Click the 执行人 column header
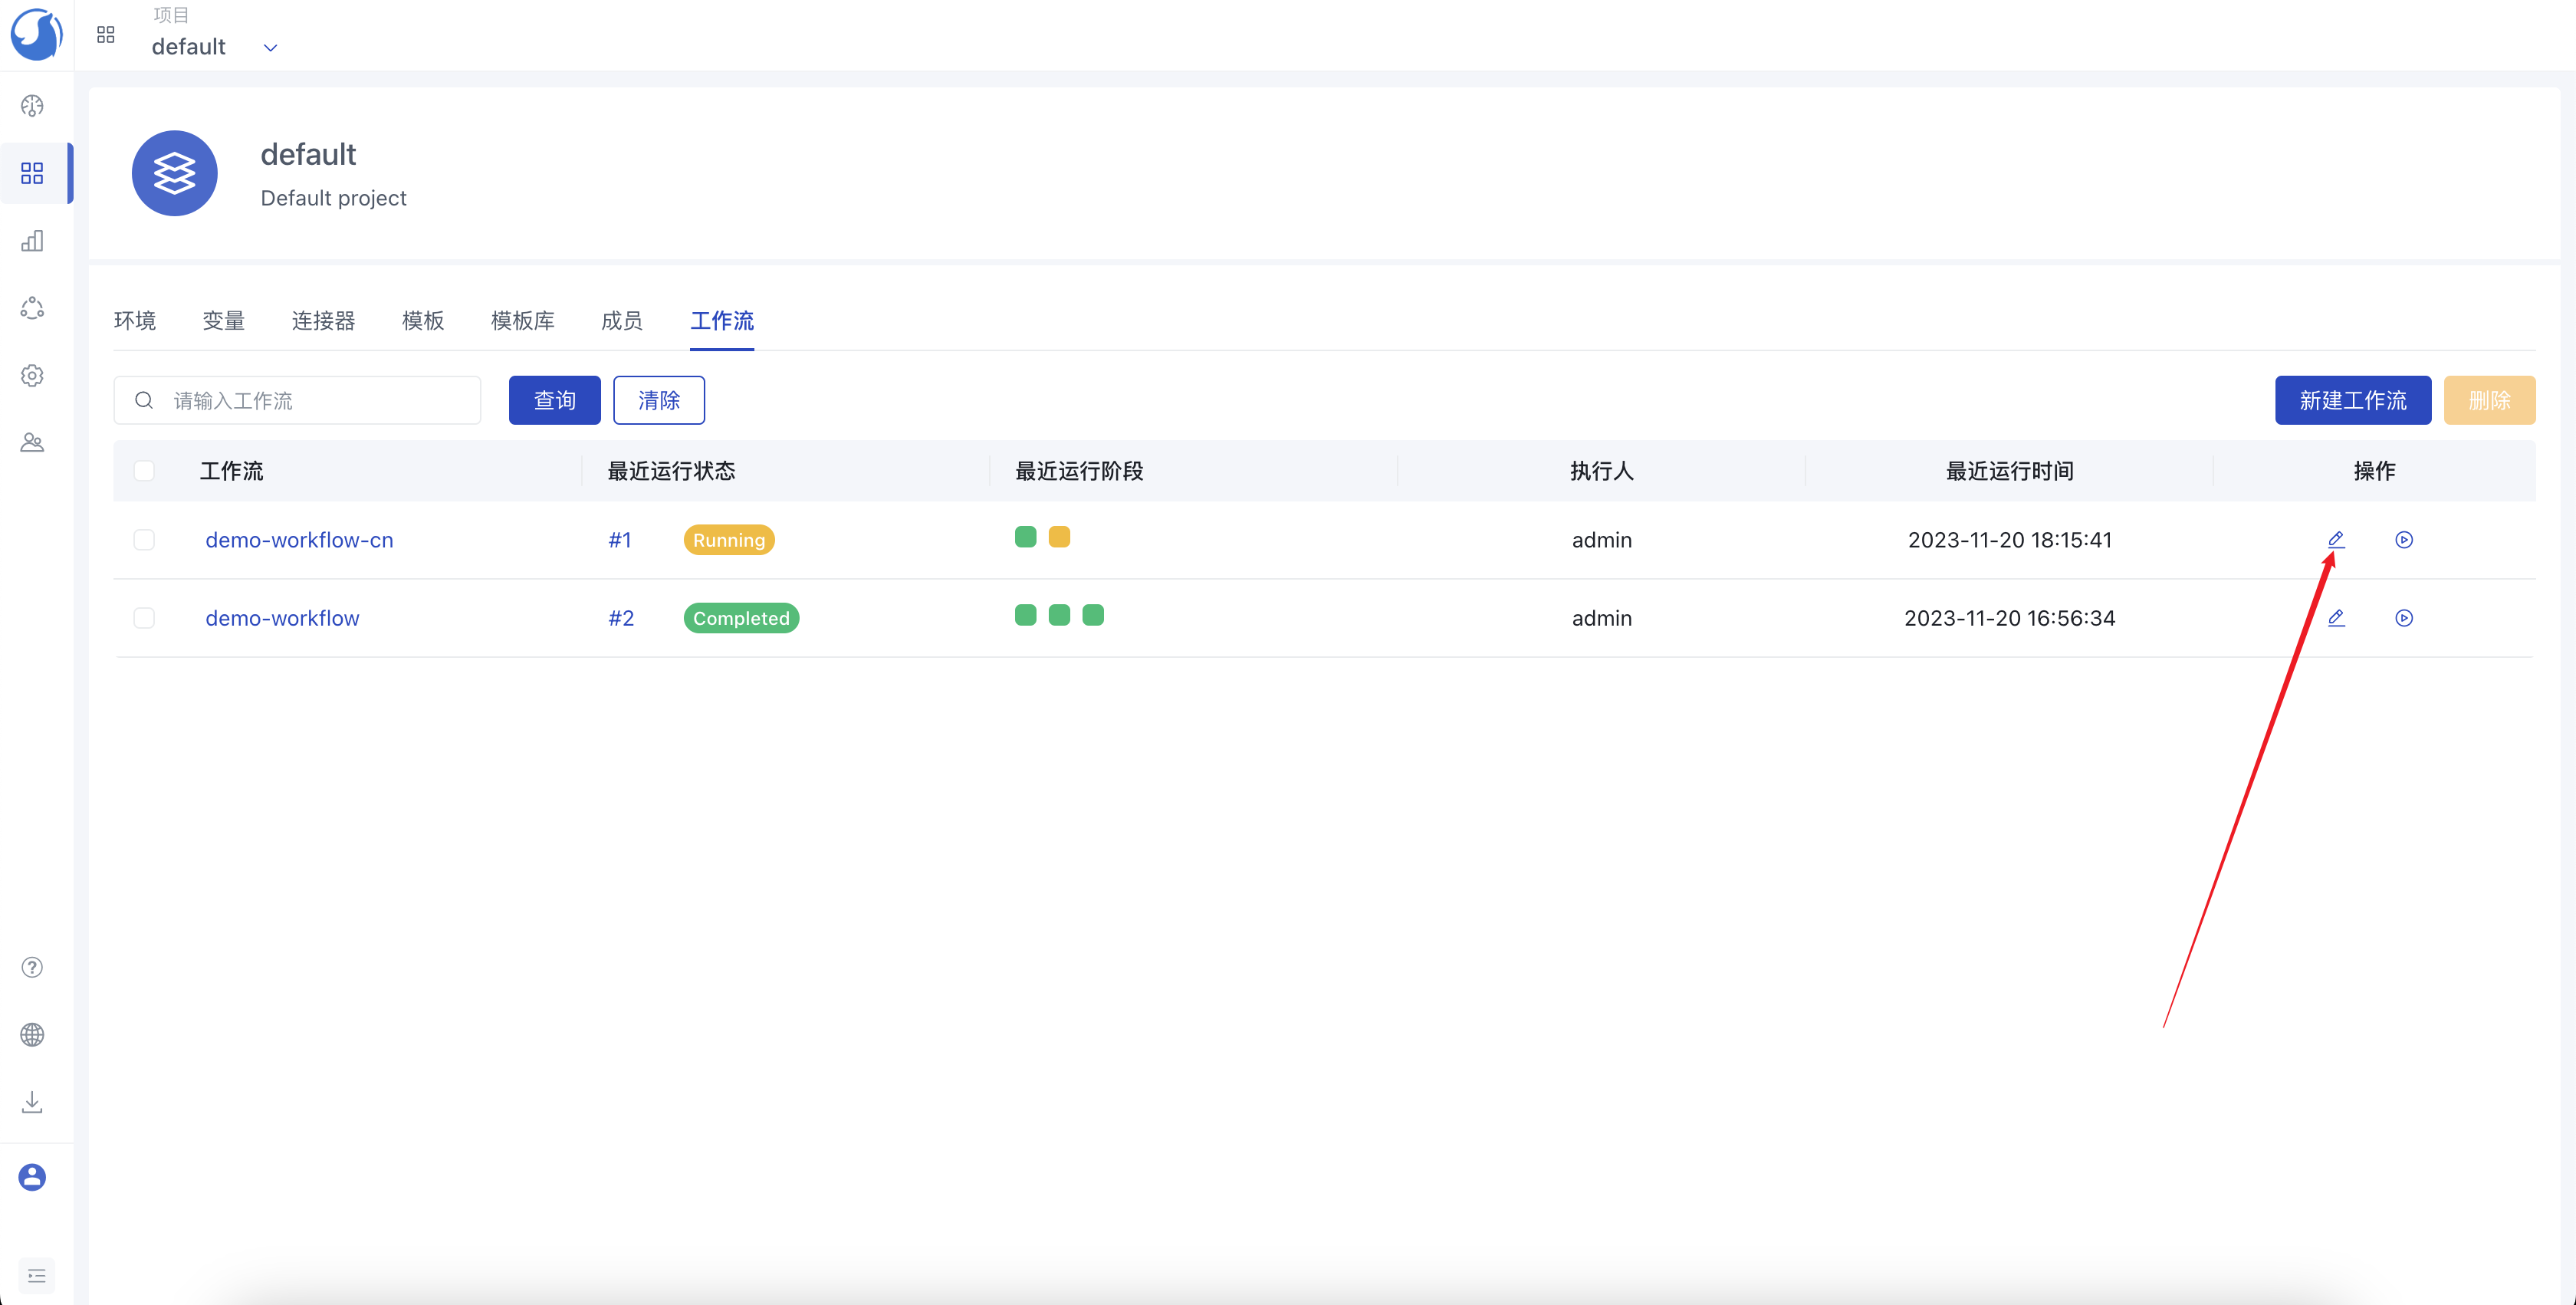 coord(1602,471)
